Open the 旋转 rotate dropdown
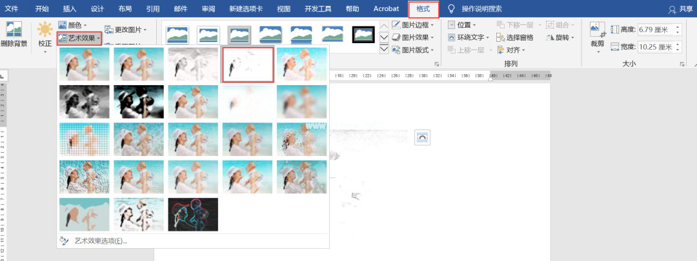697x261 pixels. click(560, 37)
